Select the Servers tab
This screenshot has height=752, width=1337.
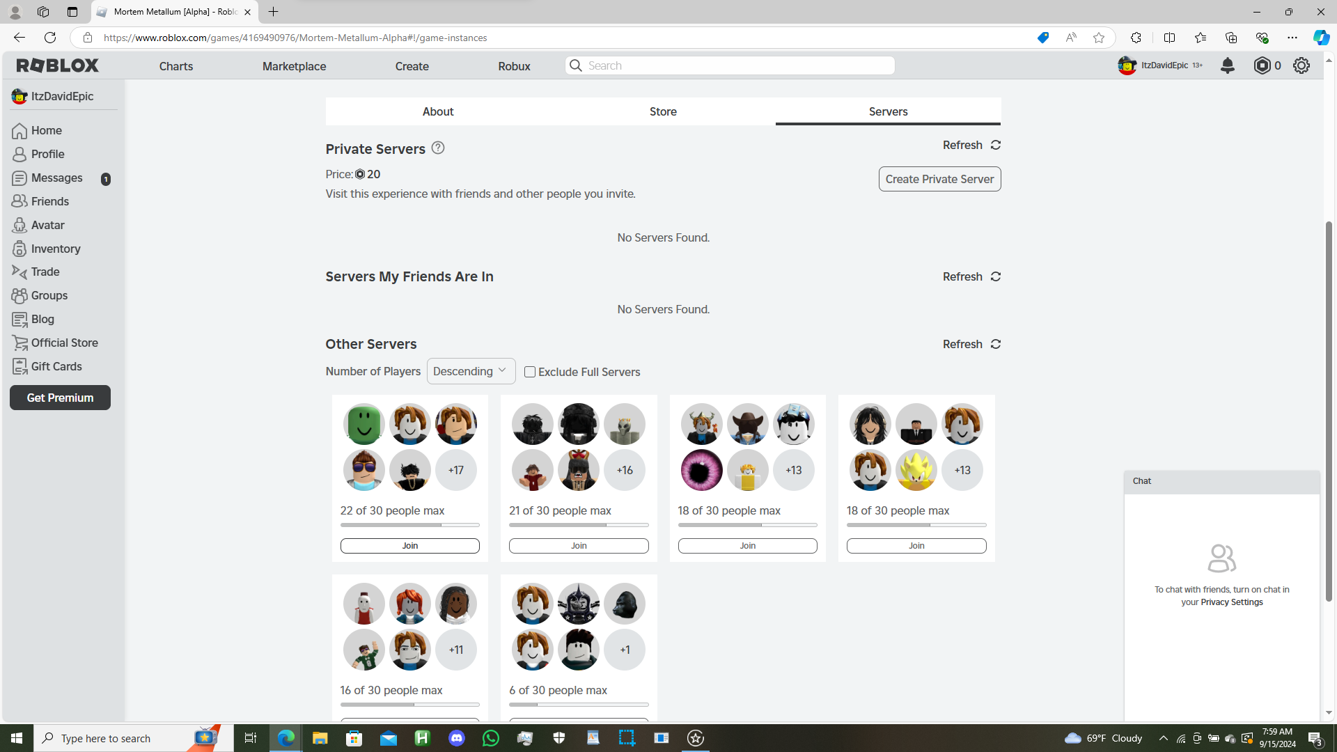[888, 111]
